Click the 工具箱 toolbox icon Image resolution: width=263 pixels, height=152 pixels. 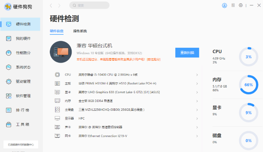(9, 125)
